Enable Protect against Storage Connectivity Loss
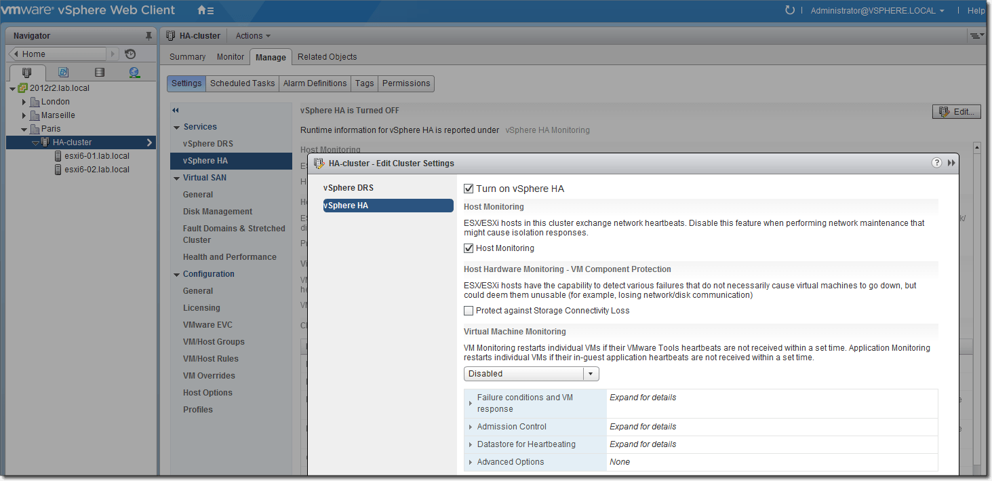The height and width of the screenshot is (481, 992). coord(469,311)
